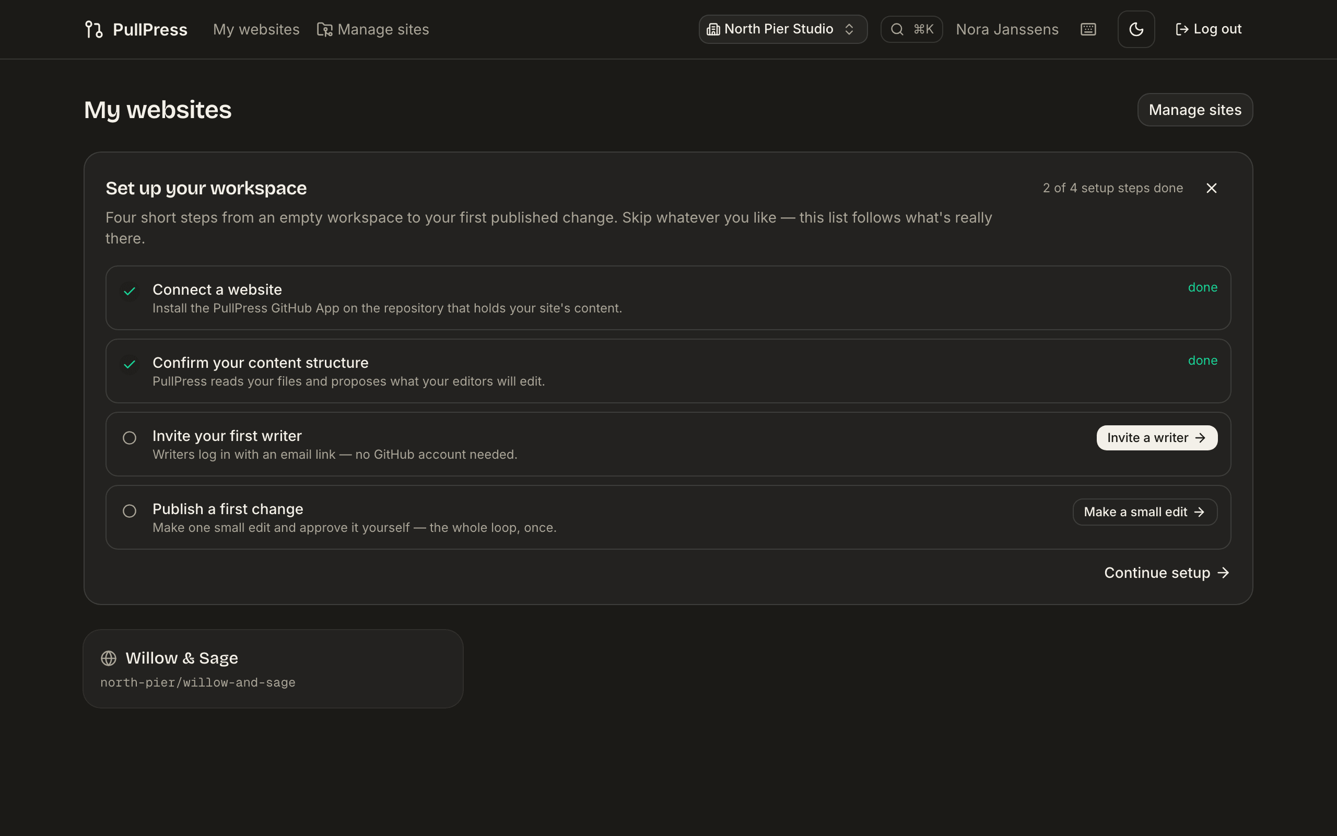Open the My websites nav link
This screenshot has width=1337, height=836.
pyautogui.click(x=256, y=29)
